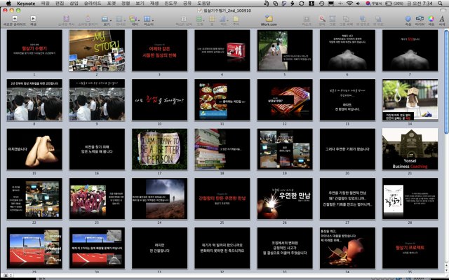The width and height of the screenshot is (449, 280).
Task: Select the Yonsei Business Coaching slide
Action: (x=410, y=149)
